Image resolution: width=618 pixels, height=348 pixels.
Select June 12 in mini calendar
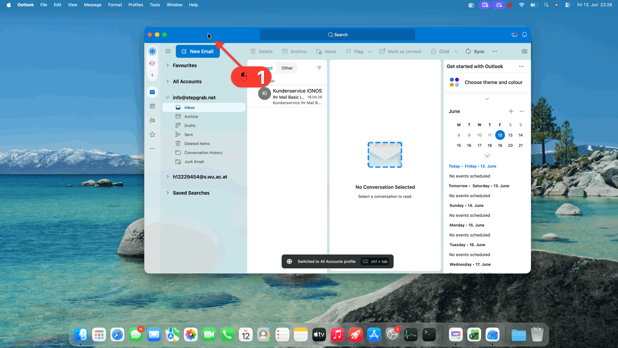pyautogui.click(x=500, y=135)
